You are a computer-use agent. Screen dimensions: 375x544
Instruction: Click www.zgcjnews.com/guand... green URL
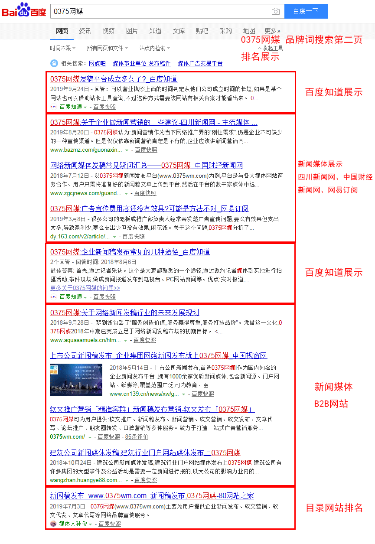click(86, 193)
